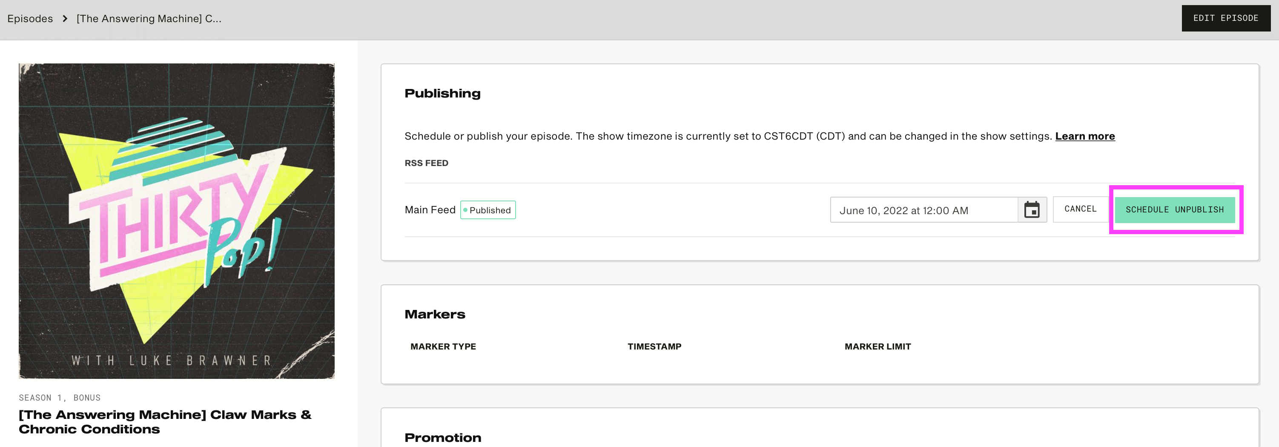
Task: Select the Claw Marks & Chronic Conditions title
Action: [165, 422]
